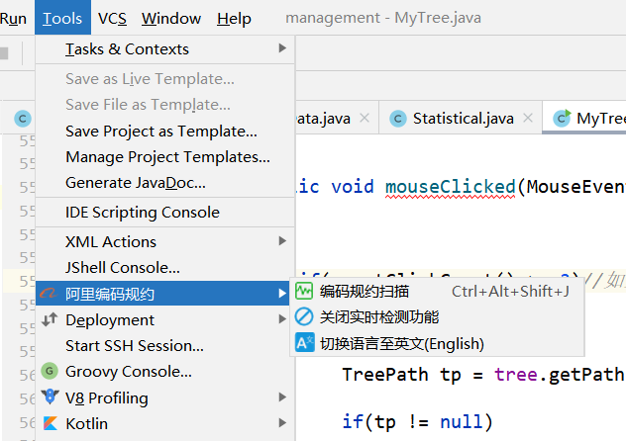Click the Alibaba coding guidelines logo icon
The height and width of the screenshot is (441, 626).
tap(49, 294)
